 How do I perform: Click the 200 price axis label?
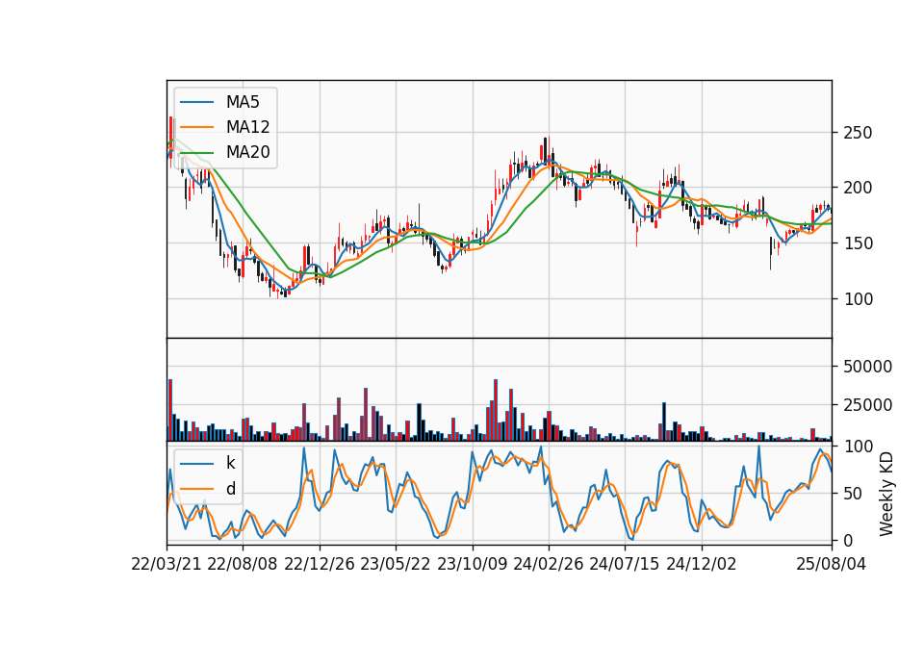pyautogui.click(x=858, y=188)
